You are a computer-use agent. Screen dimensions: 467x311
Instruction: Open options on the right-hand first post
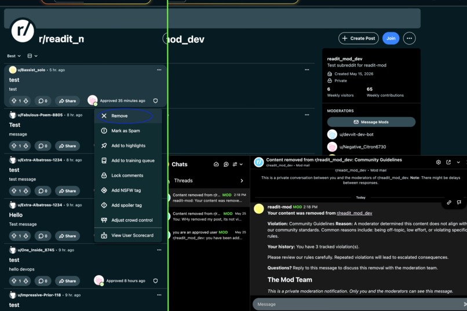pos(307,70)
